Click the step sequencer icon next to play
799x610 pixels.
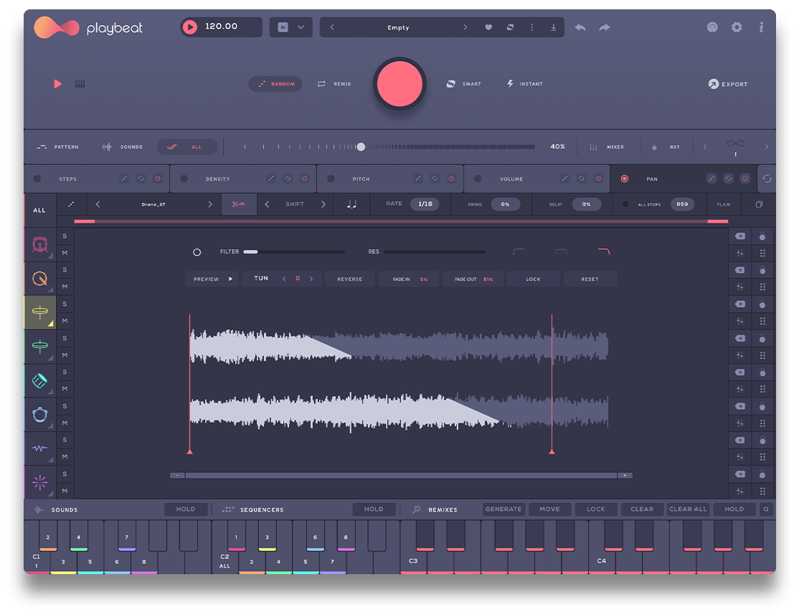[x=80, y=84]
